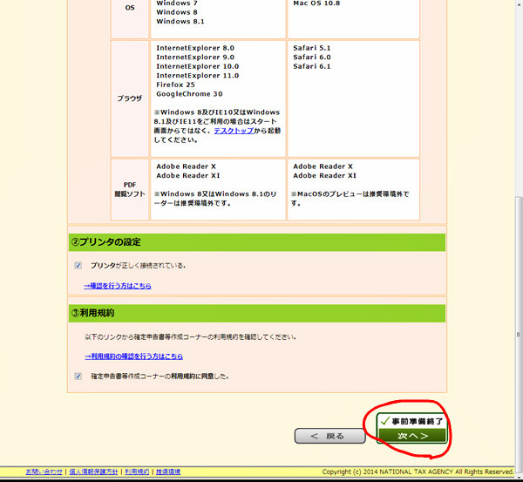Click the ②プリンタの設定 section header
Image resolution: width=523 pixels, height=482 pixels.
(257, 242)
